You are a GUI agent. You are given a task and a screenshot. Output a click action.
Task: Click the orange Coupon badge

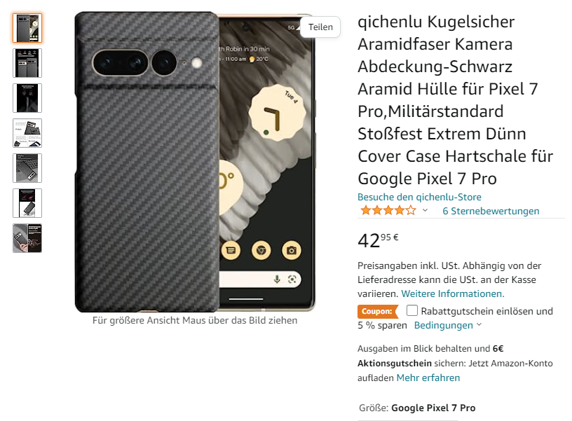point(377,312)
